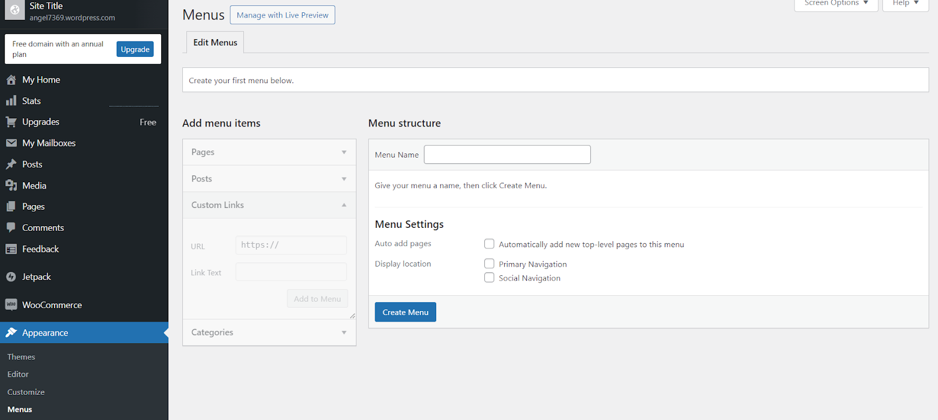Click the Posts pushpin icon
This screenshot has width=938, height=420.
pos(11,164)
